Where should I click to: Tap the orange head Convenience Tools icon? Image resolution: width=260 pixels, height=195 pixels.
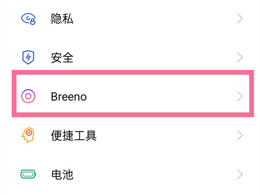click(x=28, y=135)
